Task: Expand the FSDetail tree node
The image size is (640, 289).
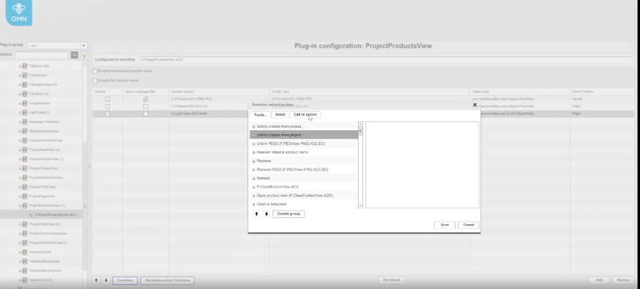Action: click(x=20, y=65)
